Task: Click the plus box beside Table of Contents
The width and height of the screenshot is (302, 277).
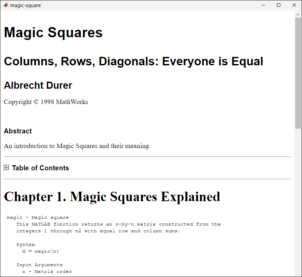Action: click(6, 167)
